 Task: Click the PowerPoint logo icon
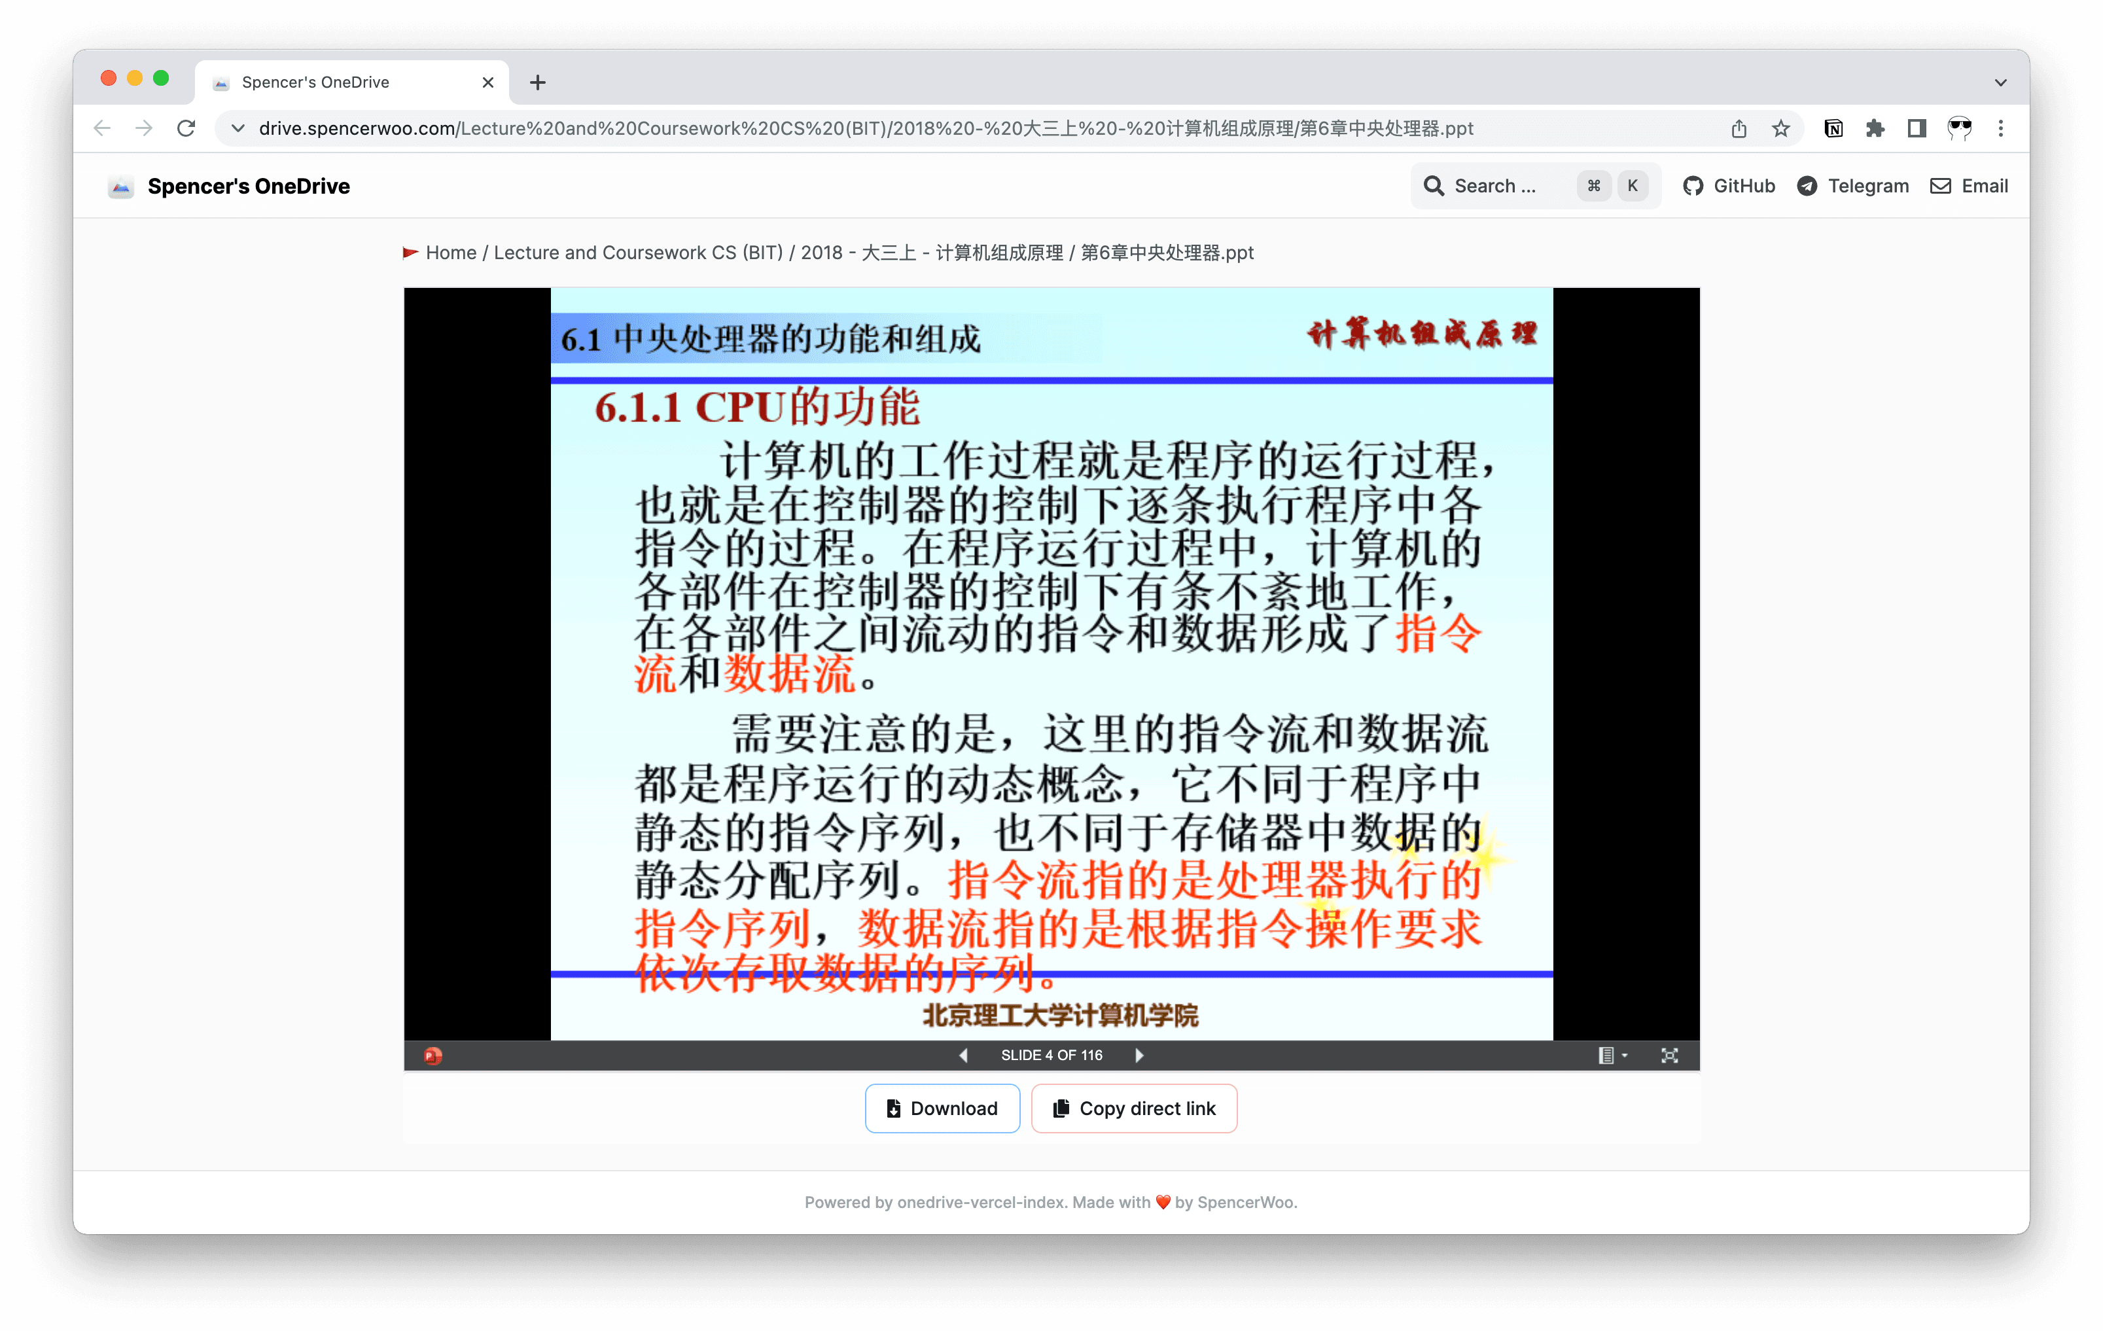click(x=433, y=1055)
